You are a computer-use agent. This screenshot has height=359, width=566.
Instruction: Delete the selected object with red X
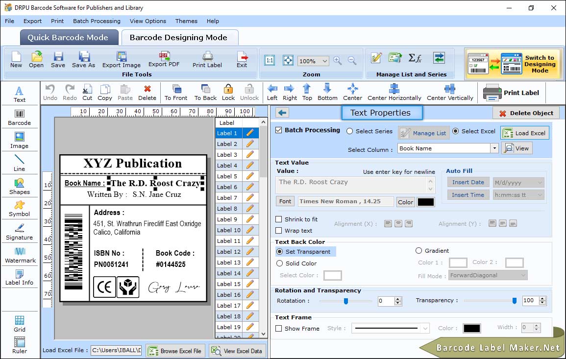[148, 93]
